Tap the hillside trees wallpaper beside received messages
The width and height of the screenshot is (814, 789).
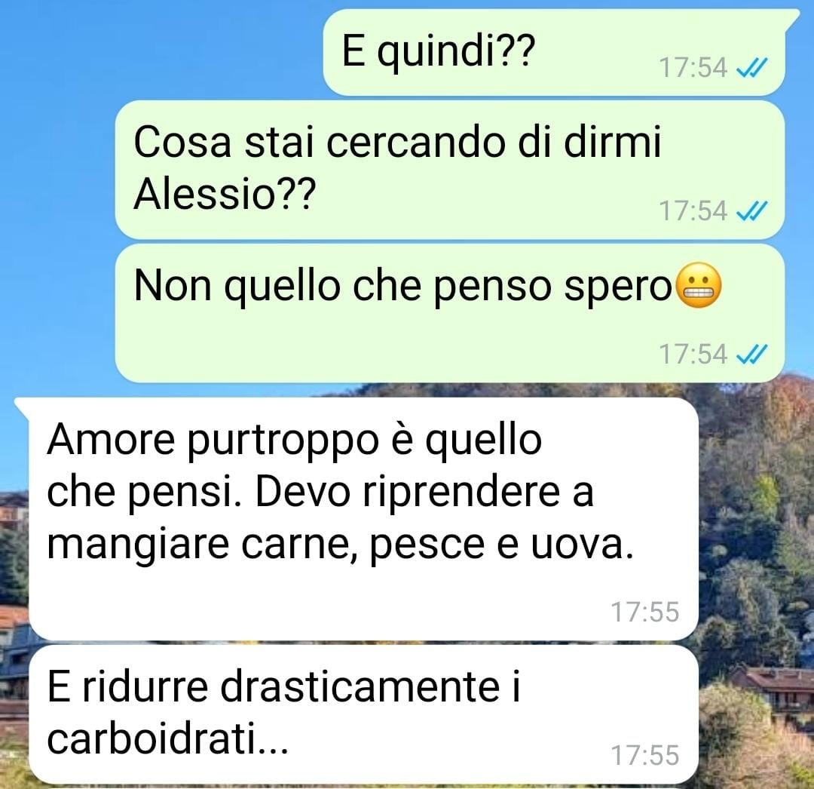pos(757,545)
